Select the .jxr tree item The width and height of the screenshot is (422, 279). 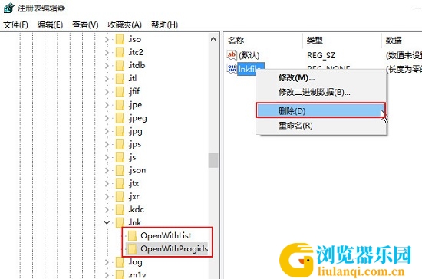[134, 196]
